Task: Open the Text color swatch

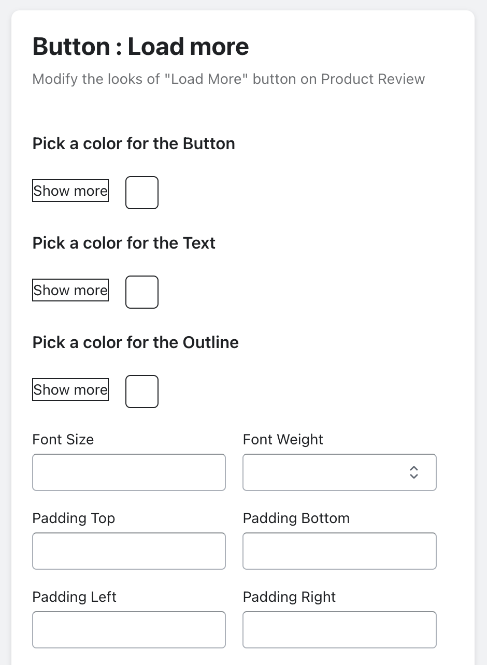Action: click(x=142, y=292)
